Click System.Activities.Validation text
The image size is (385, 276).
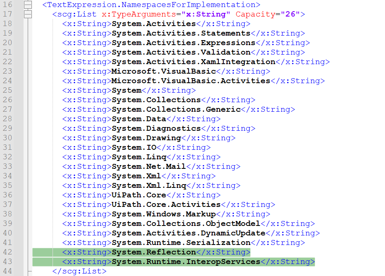coord(181,52)
